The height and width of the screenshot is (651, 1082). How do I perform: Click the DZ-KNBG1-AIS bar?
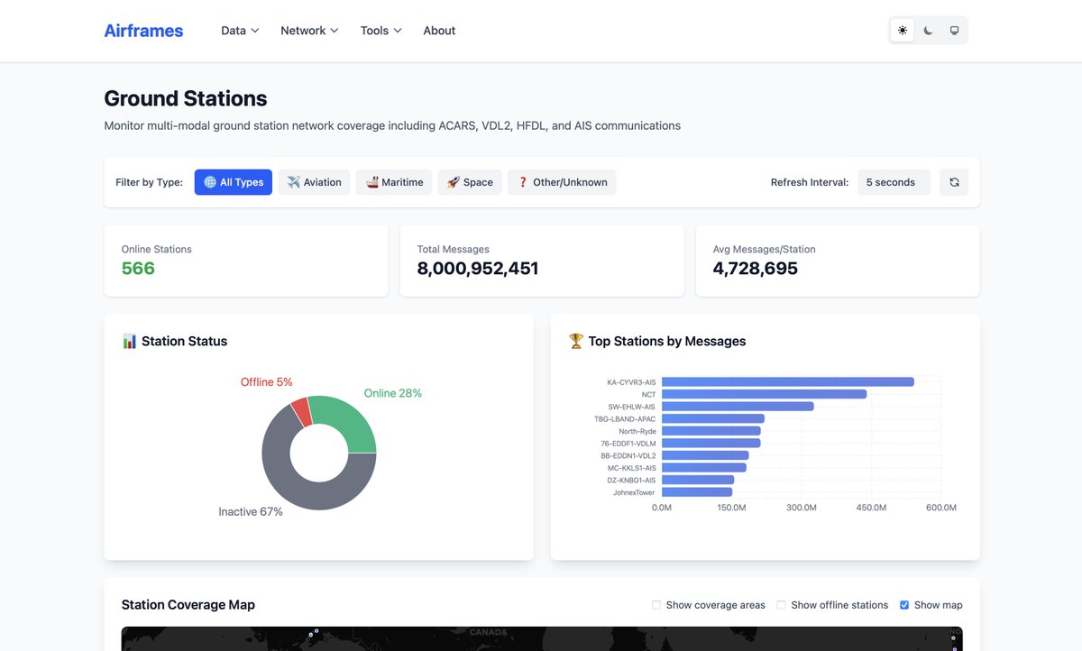point(698,480)
